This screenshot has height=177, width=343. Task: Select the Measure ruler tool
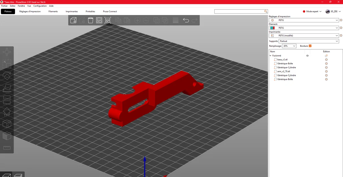pos(7,148)
